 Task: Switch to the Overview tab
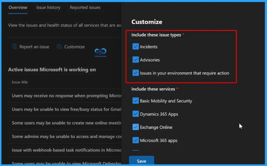[18, 8]
